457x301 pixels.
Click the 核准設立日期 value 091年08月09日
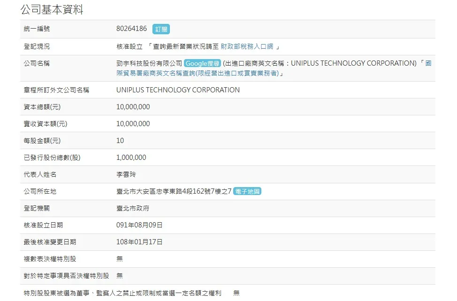coord(139,225)
